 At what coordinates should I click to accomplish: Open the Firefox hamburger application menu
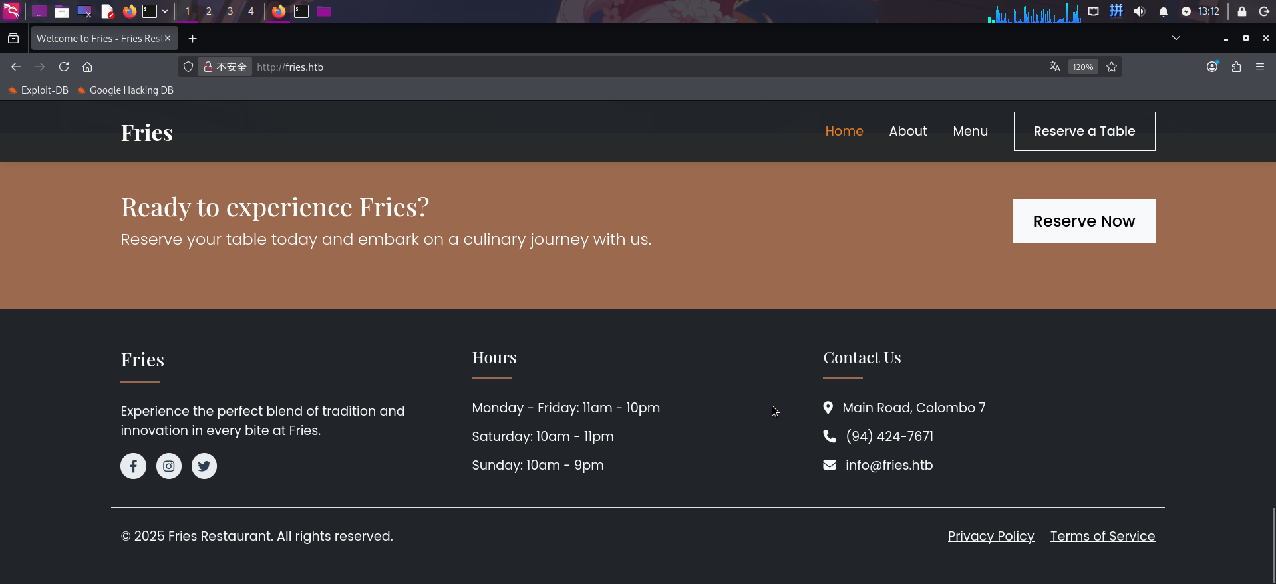tap(1260, 67)
